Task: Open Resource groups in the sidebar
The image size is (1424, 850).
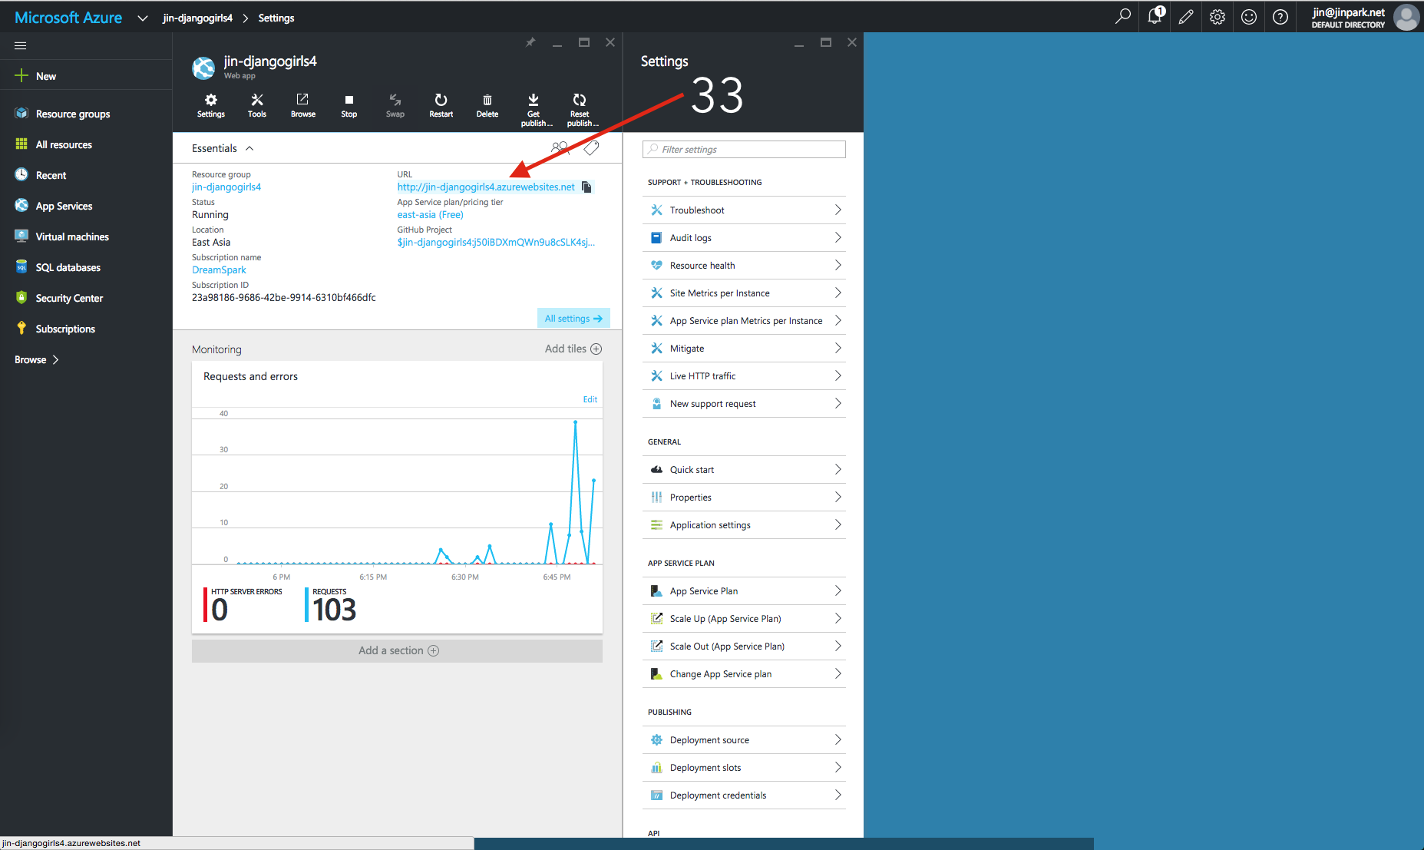Action: tap(73, 114)
